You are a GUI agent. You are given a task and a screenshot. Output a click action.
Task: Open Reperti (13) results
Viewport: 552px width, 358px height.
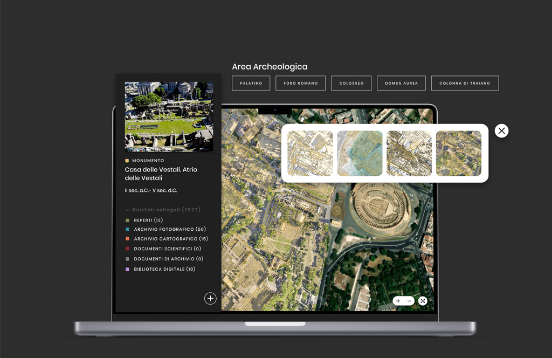[x=148, y=220]
